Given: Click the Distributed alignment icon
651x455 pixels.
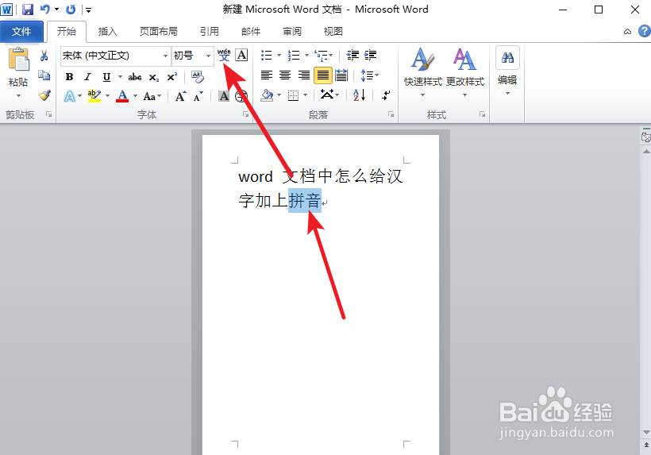Looking at the screenshot, I should 341,75.
